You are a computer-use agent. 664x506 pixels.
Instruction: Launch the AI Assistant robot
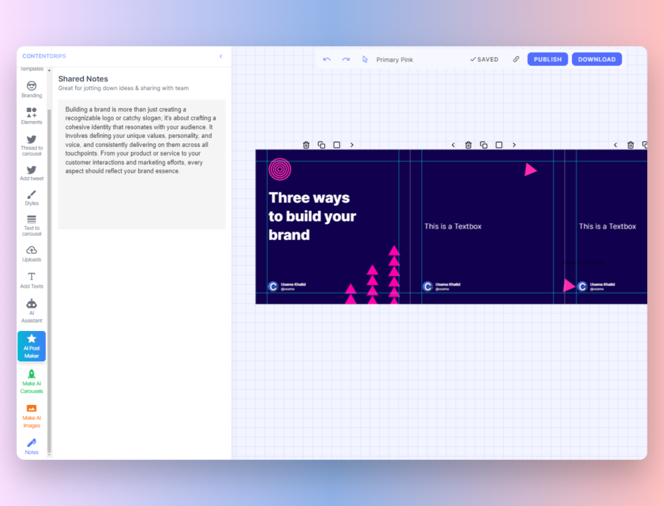[x=31, y=310]
